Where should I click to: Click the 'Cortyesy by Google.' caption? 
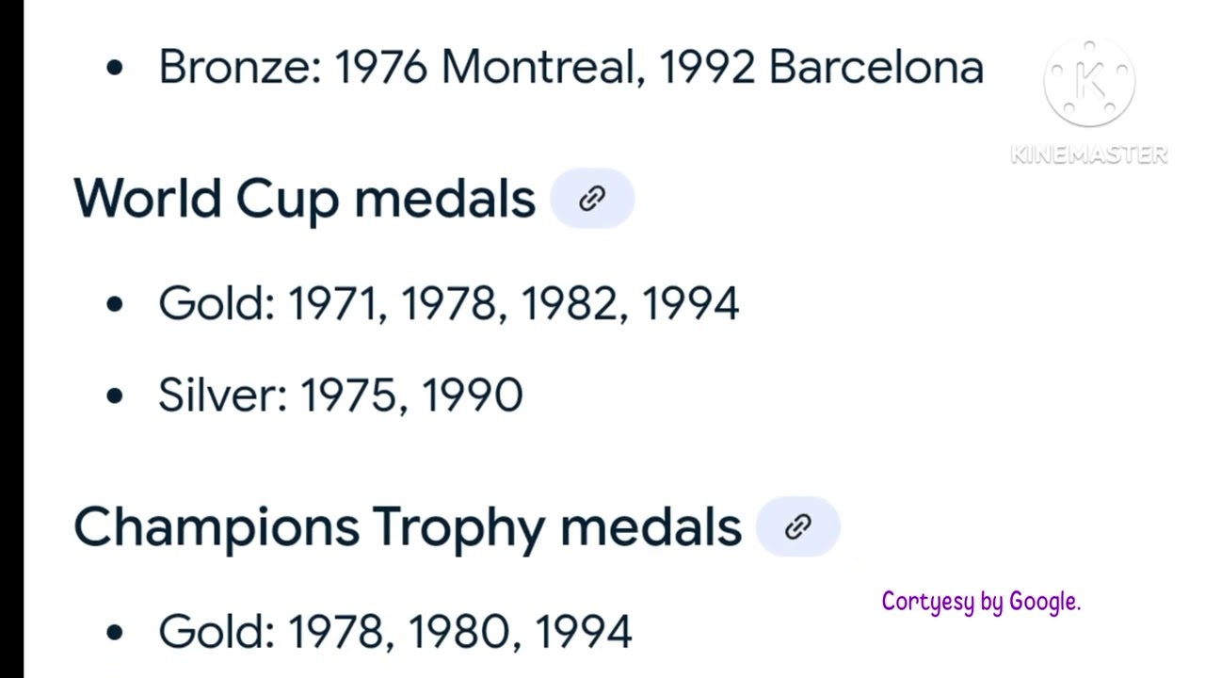[981, 601]
